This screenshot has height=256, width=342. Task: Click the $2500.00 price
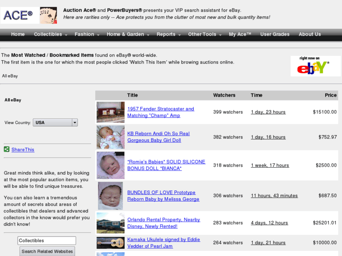click(326, 165)
